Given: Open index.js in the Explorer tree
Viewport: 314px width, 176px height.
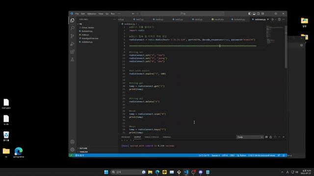Looking at the screenshot, I should (x=85, y=35).
